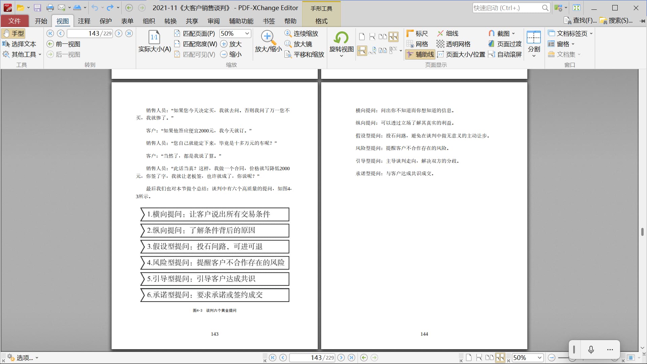Click the Save icon in quick toolbar
Screen dimensions: 647x364
tap(37, 8)
